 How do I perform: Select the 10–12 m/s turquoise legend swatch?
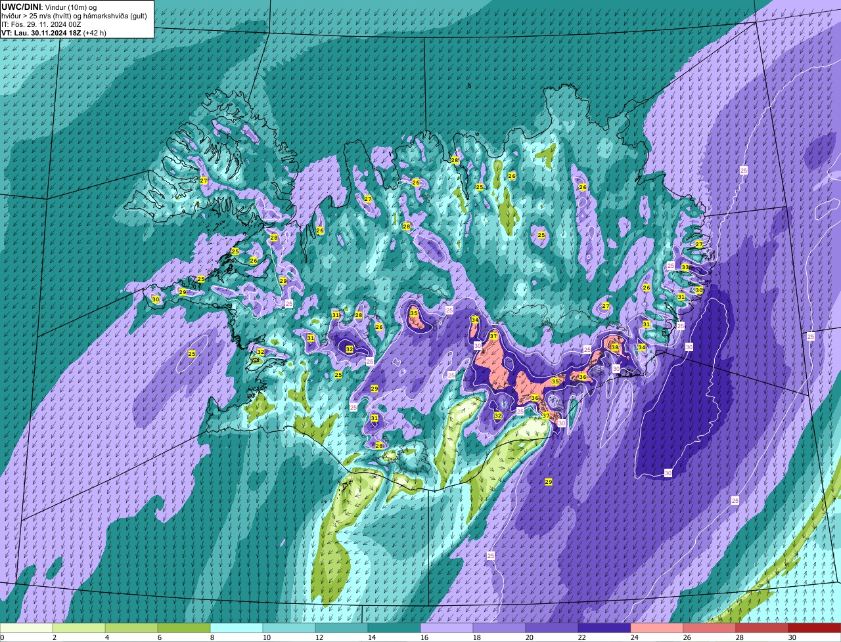click(289, 628)
